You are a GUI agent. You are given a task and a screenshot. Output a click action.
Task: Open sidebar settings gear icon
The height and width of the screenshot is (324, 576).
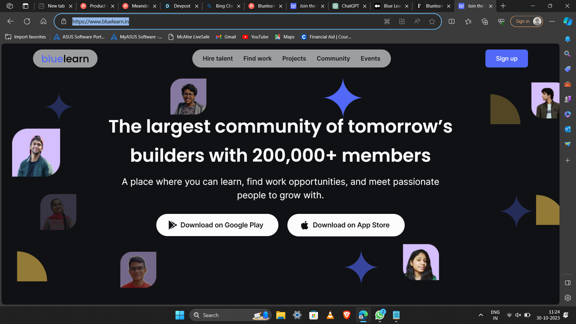(x=567, y=298)
